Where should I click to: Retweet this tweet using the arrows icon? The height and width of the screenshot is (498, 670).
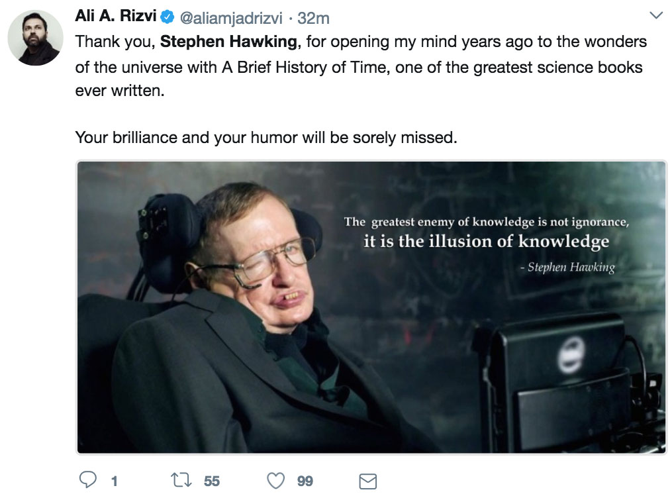[181, 480]
